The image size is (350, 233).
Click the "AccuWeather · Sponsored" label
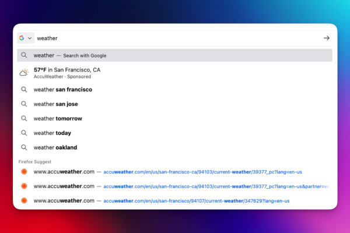(62, 77)
